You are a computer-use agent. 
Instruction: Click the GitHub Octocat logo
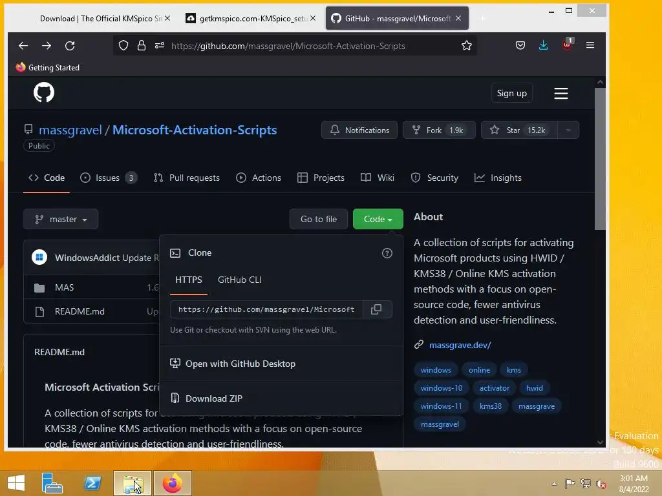44,92
